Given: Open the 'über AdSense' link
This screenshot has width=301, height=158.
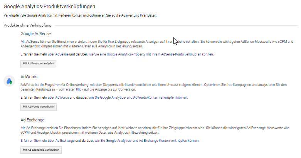Looking at the screenshot, I should click(58, 54).
